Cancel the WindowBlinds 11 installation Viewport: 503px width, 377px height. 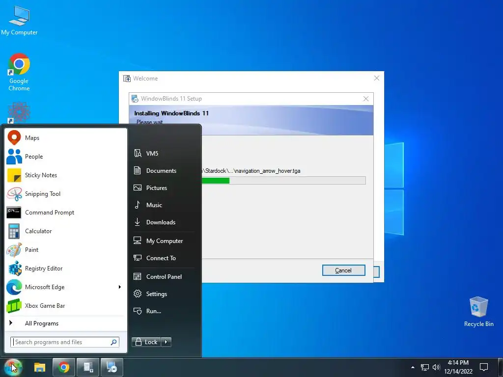(x=343, y=270)
